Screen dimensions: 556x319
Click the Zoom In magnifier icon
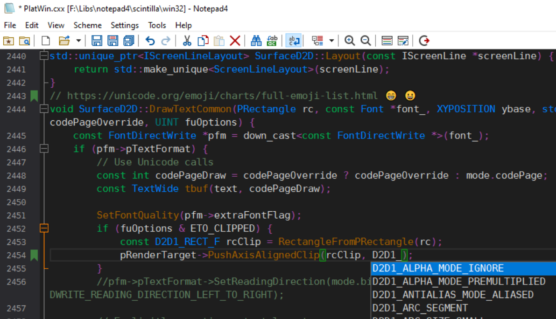pos(349,41)
